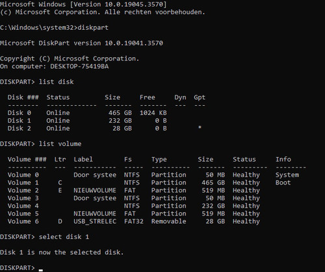
Task: Click the computer name DESKTOP-75419BA
Action: coord(79,66)
